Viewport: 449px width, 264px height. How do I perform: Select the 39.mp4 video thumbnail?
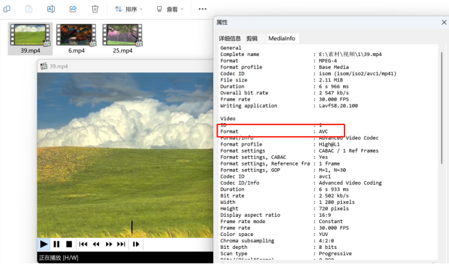tap(30, 39)
